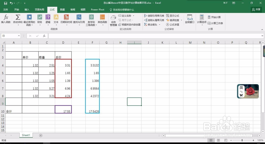Select the Sheet1 tab
Image resolution: width=265 pixels, height=144 pixels.
click(x=26, y=135)
